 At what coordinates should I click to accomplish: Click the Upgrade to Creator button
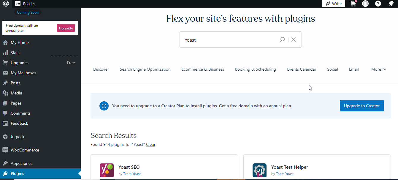point(362,106)
